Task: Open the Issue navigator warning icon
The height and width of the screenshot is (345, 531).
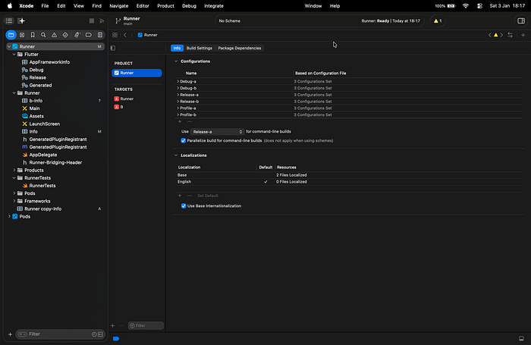Action: tap(54, 35)
